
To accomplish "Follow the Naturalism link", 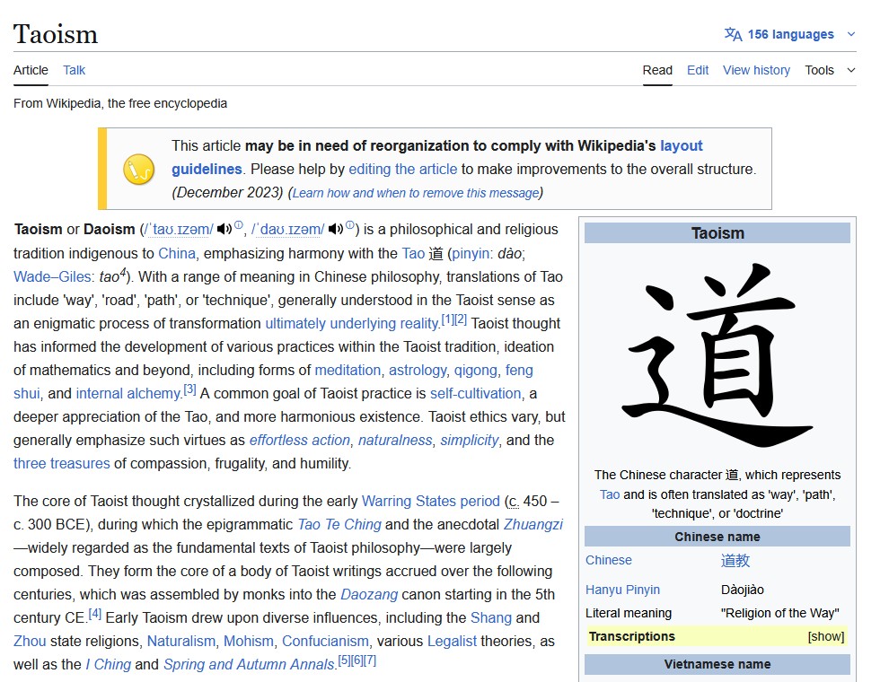I will click(180, 642).
